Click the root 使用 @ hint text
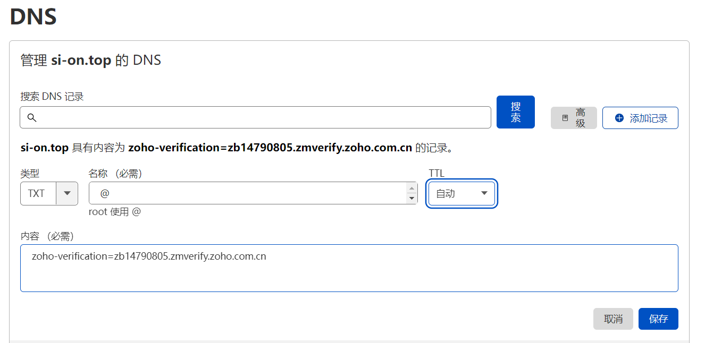The width and height of the screenshot is (705, 343). (x=114, y=212)
